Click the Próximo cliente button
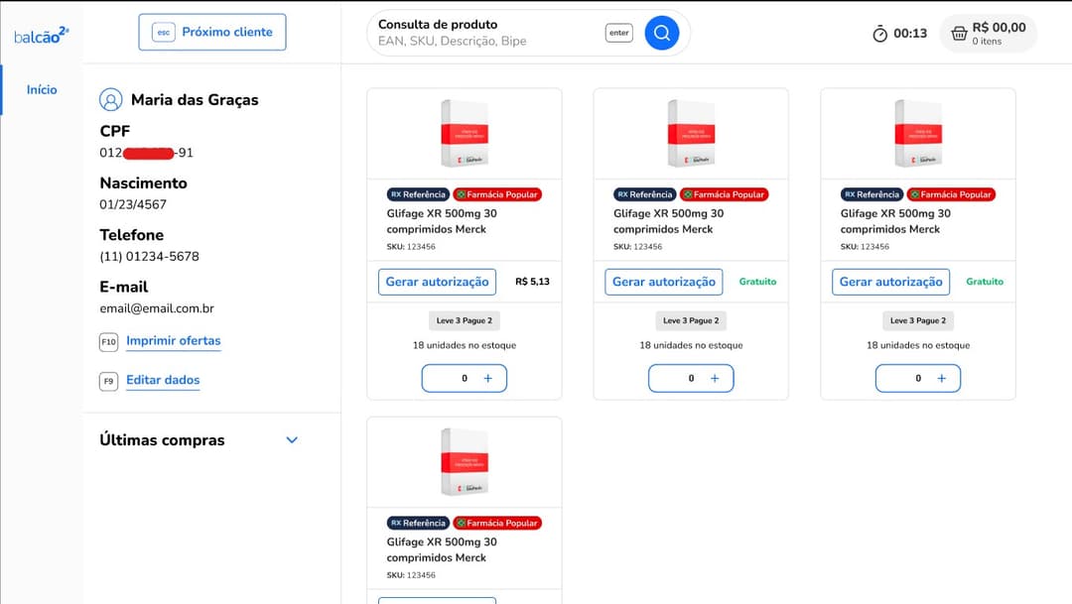This screenshot has width=1072, height=604. [212, 32]
